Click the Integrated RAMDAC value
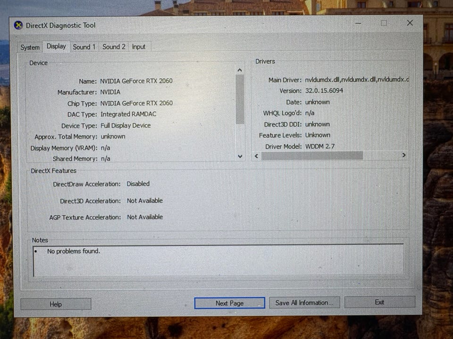The height and width of the screenshot is (339, 453). [128, 114]
